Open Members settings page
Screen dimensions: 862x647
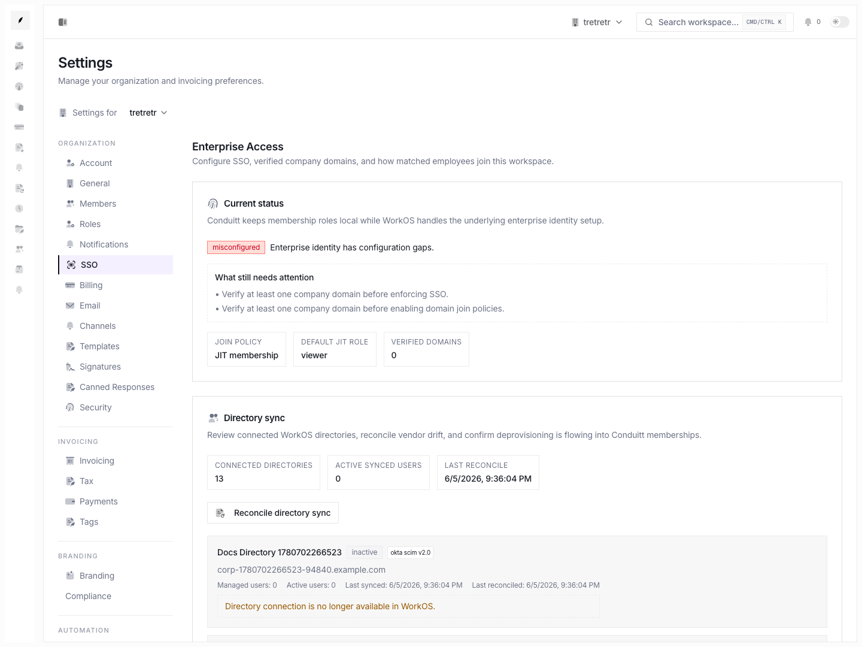point(116,204)
